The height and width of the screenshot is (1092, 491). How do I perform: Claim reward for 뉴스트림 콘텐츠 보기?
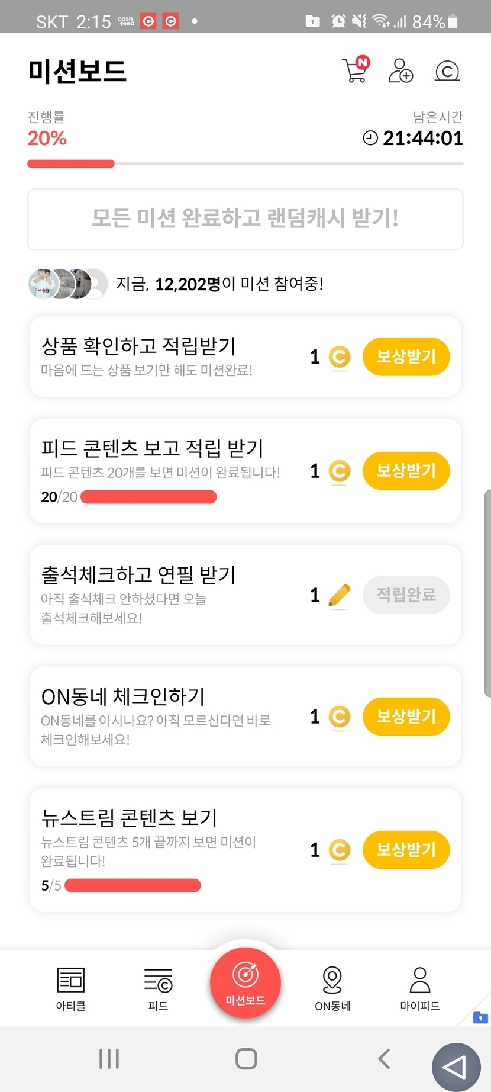(x=406, y=850)
